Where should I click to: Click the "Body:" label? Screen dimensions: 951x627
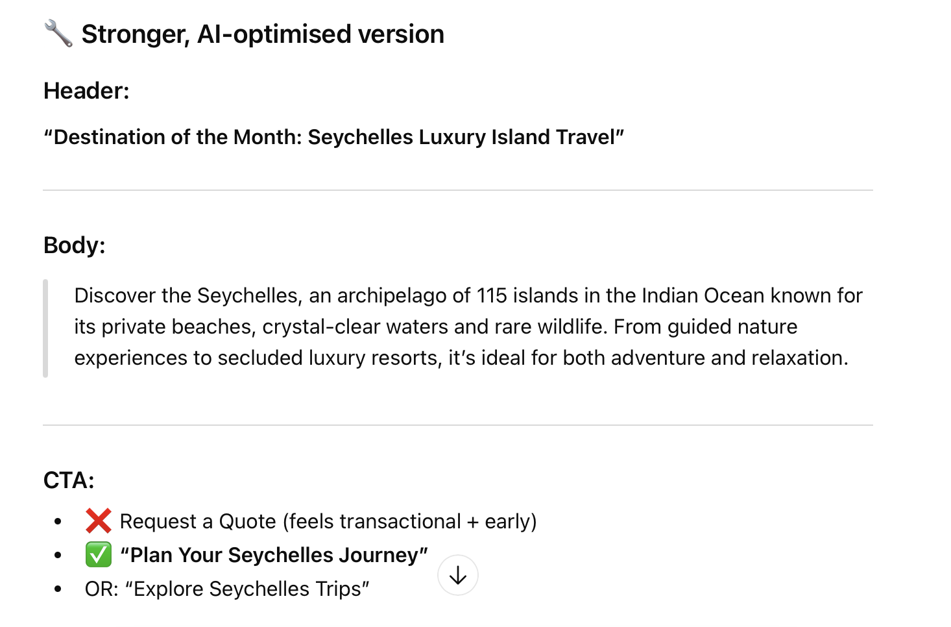pos(74,245)
